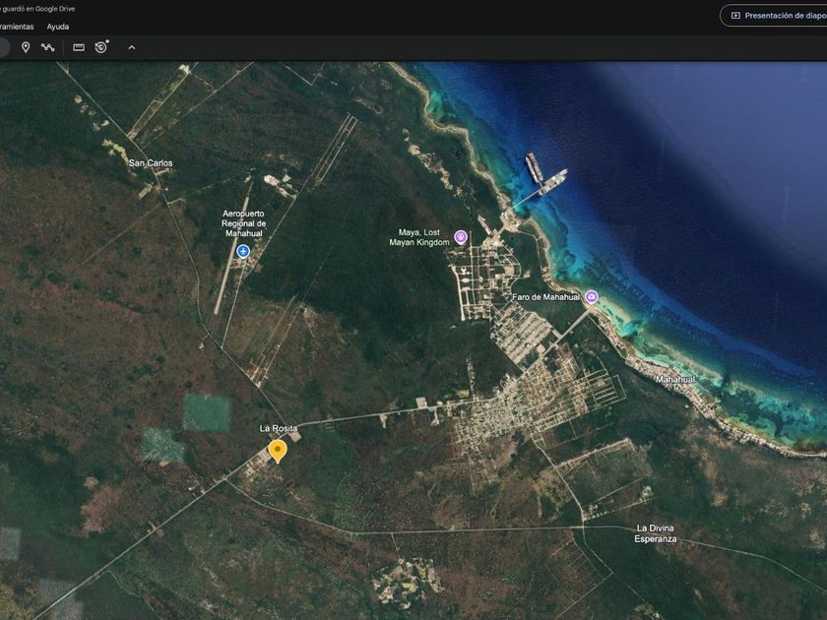Open the Ayuda menu
Viewport: 827px width, 620px height.
[58, 27]
